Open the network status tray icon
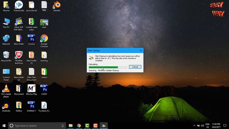 coord(199,126)
